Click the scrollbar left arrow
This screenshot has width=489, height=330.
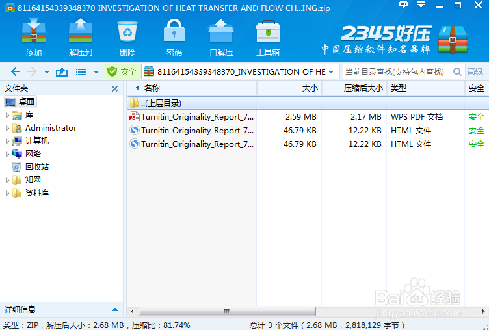click(132, 311)
